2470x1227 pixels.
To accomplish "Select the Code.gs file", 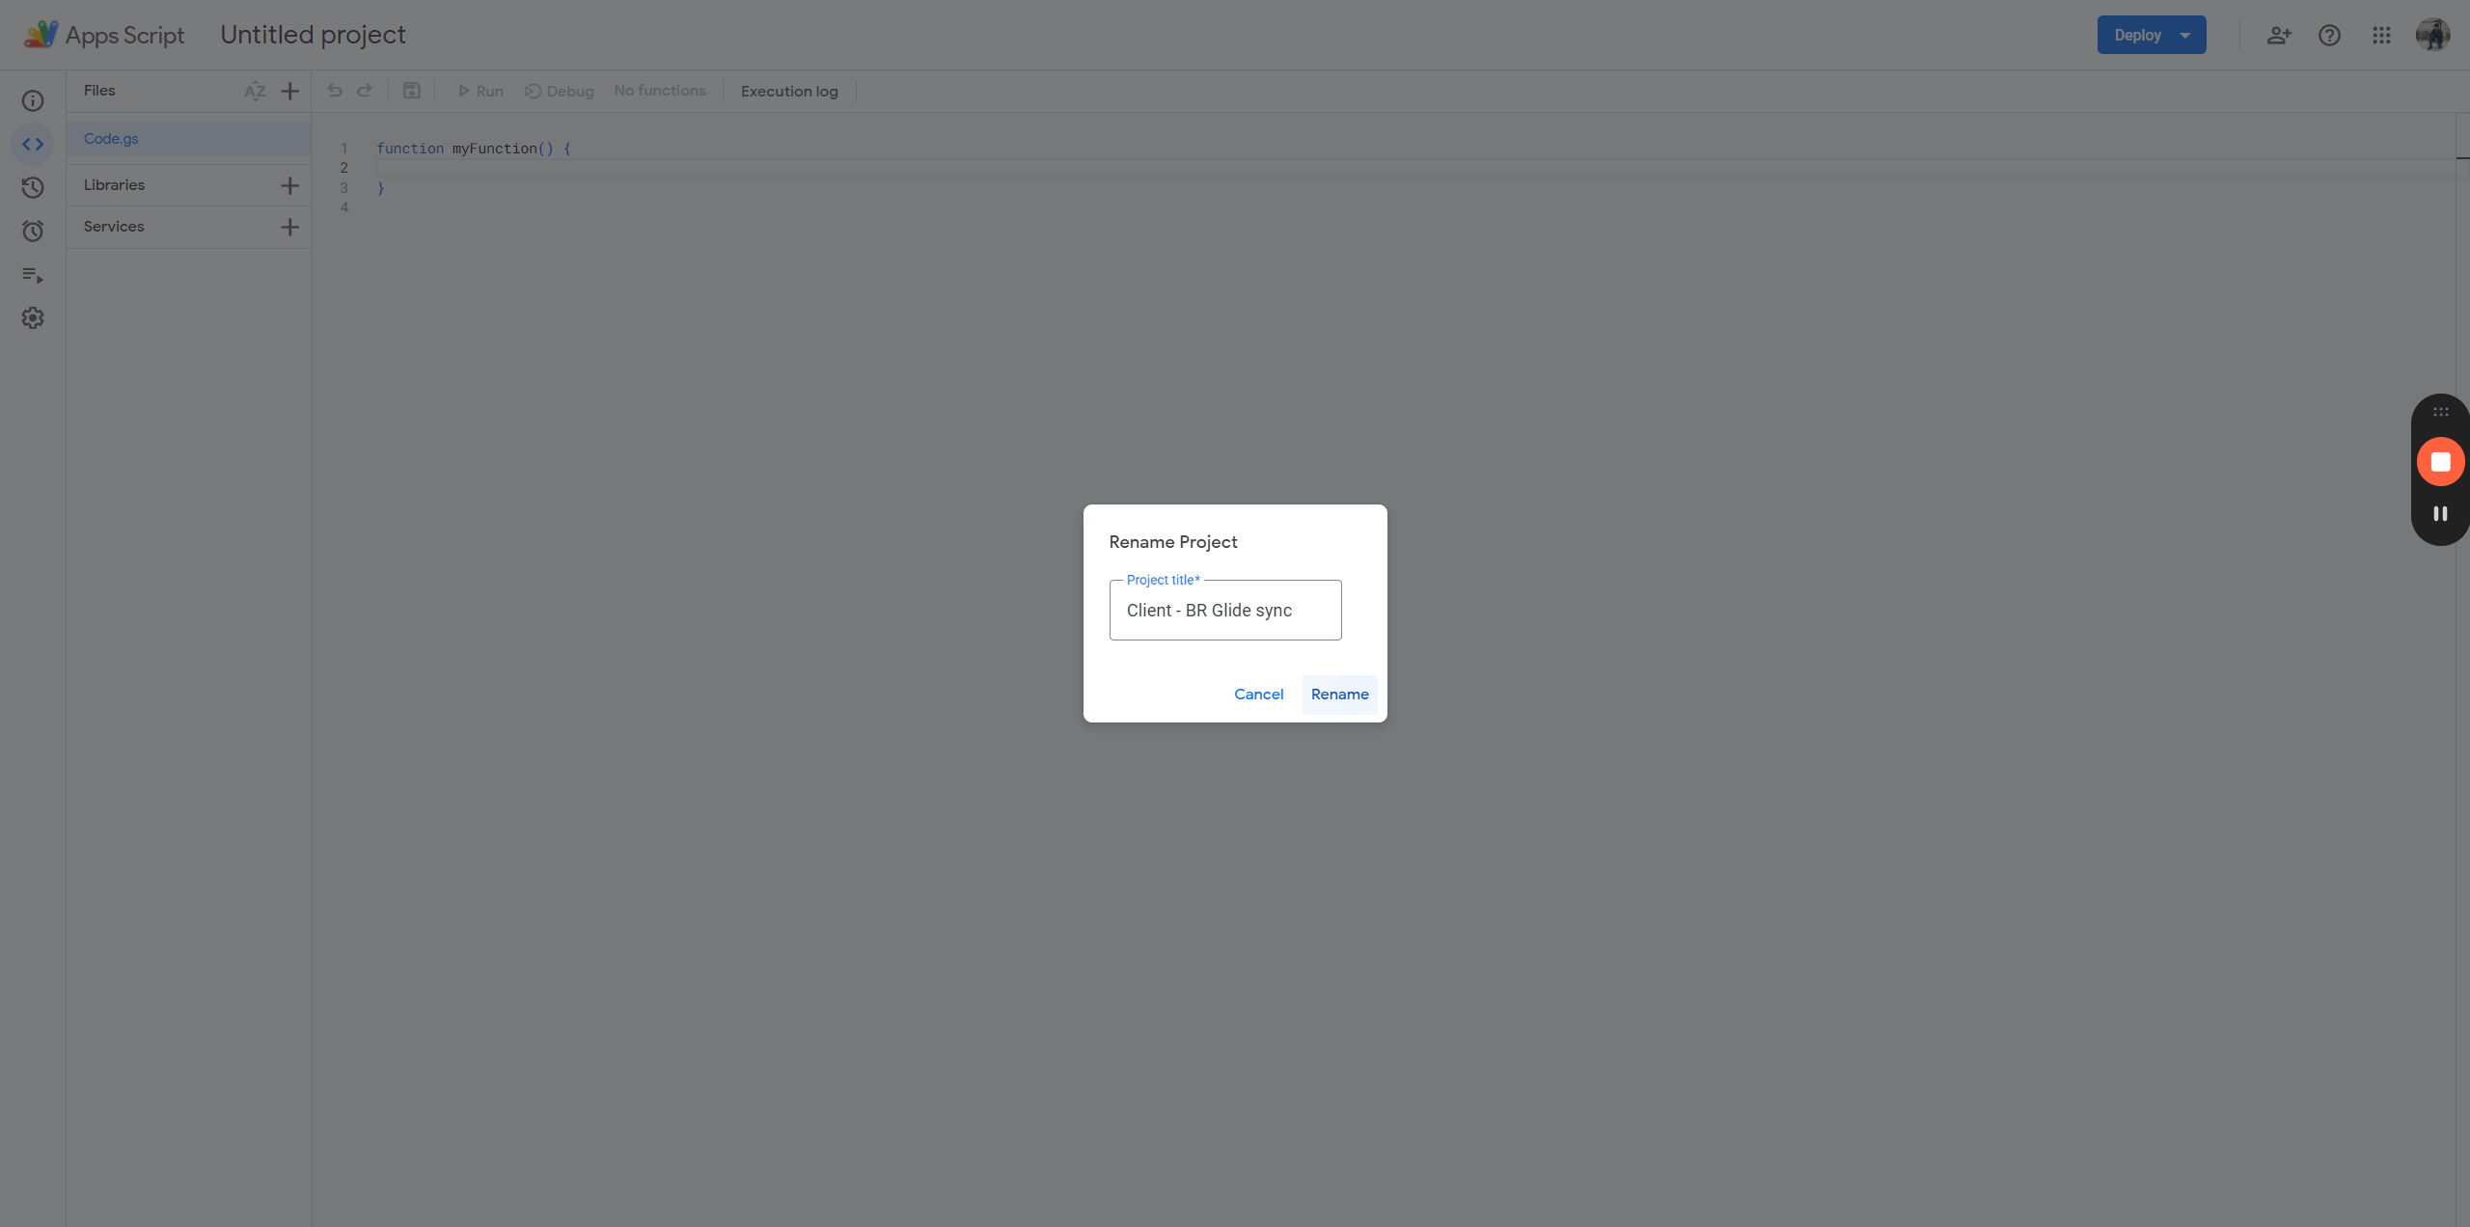I will (188, 139).
